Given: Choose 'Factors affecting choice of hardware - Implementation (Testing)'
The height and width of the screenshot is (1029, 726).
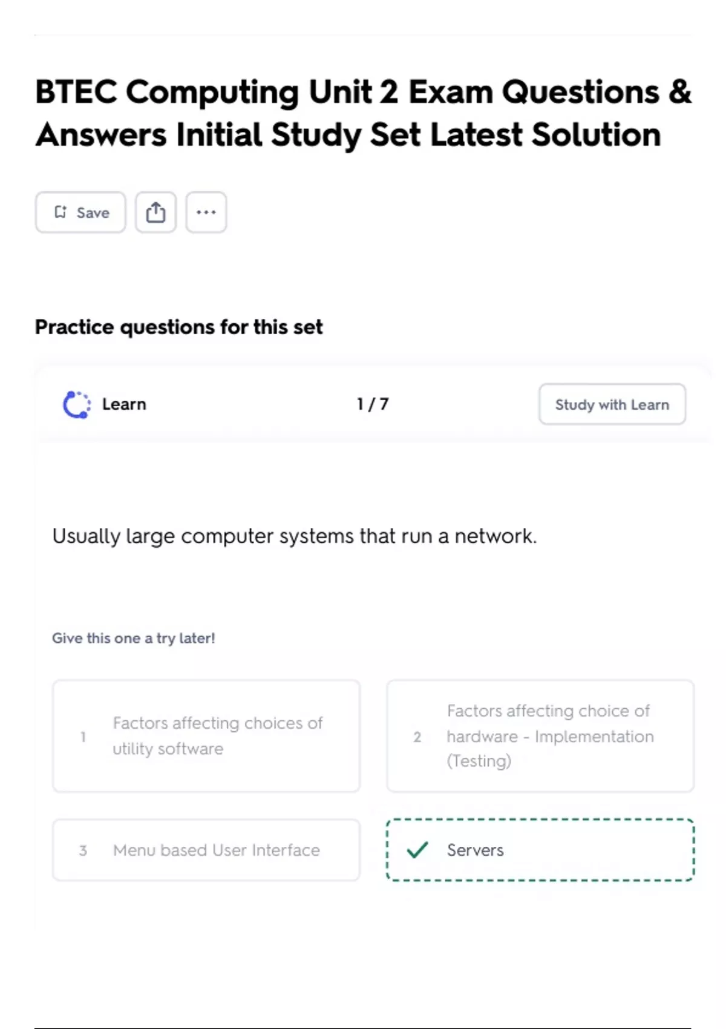Looking at the screenshot, I should [550, 735].
